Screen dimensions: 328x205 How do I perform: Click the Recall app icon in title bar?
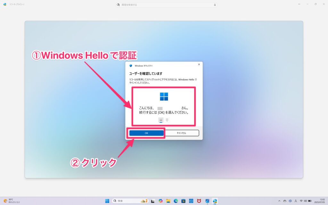tap(5, 4)
